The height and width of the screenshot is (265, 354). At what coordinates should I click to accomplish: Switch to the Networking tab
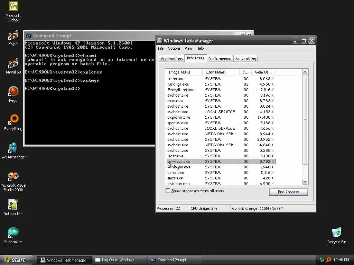pos(246,59)
